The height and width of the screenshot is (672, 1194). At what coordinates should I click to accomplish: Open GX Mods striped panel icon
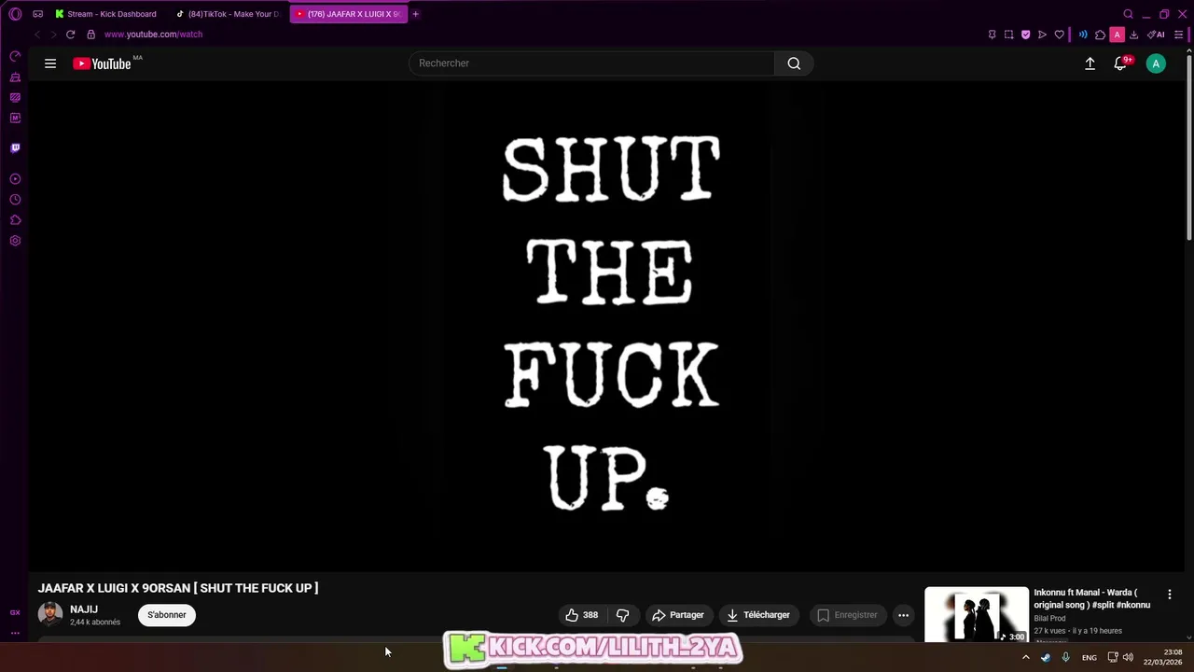tap(15, 97)
